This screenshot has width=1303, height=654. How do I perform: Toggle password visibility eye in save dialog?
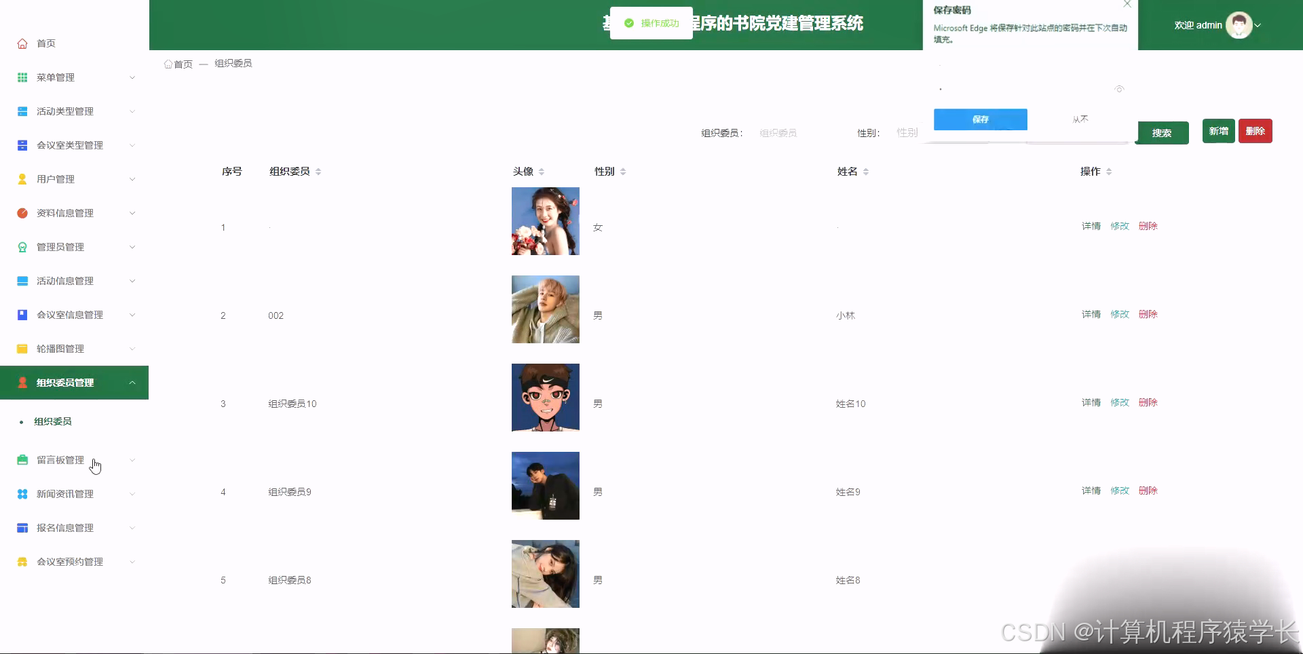[x=1119, y=89]
